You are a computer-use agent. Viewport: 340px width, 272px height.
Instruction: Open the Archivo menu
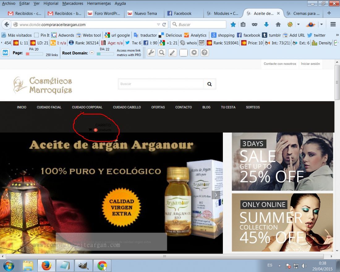coord(9,3)
